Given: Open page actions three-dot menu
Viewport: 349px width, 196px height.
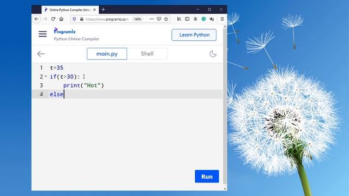Looking at the screenshot, I should point(152,19).
